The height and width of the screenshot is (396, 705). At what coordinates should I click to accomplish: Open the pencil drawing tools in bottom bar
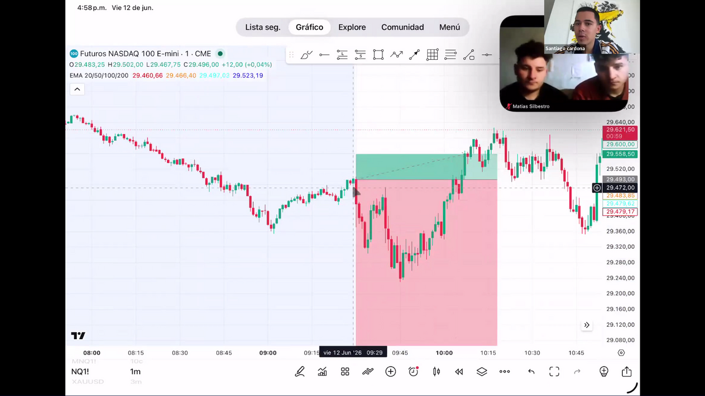(x=300, y=371)
